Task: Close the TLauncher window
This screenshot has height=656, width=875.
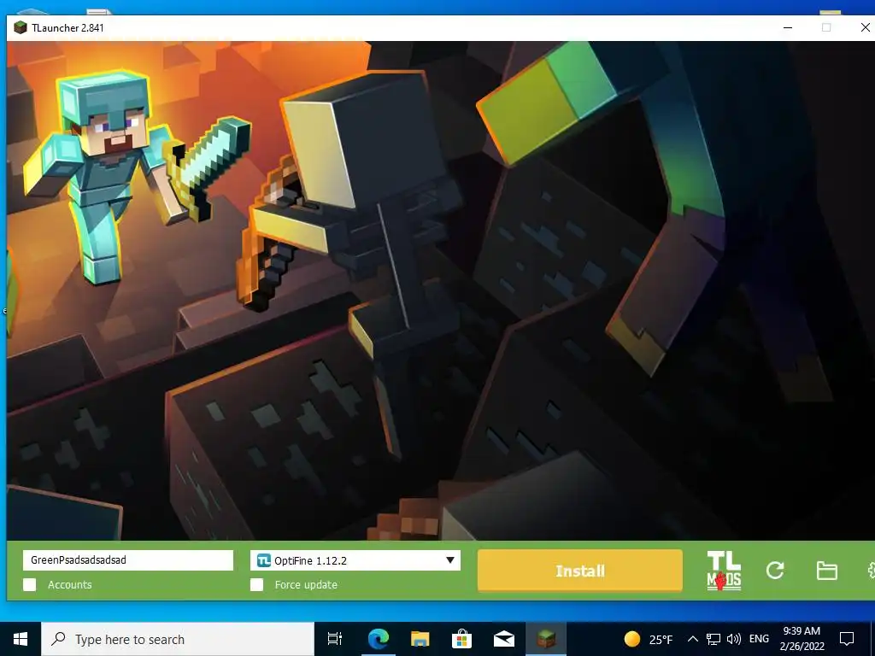Action: click(864, 27)
